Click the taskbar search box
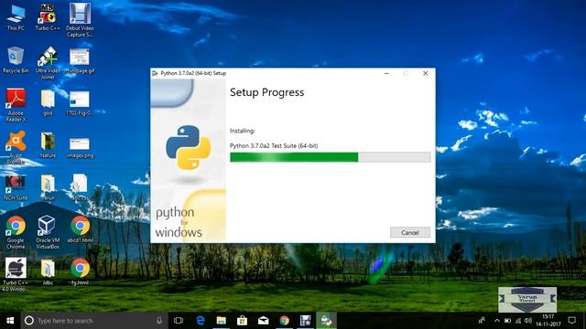This screenshot has width=586, height=329. coord(94,321)
